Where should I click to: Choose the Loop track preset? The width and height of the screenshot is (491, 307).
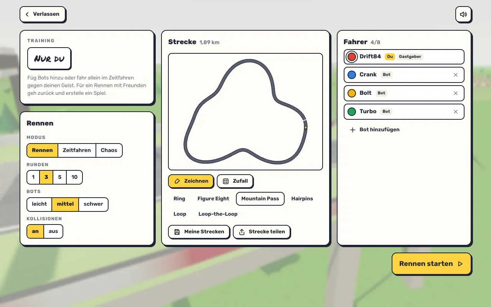pyautogui.click(x=180, y=214)
